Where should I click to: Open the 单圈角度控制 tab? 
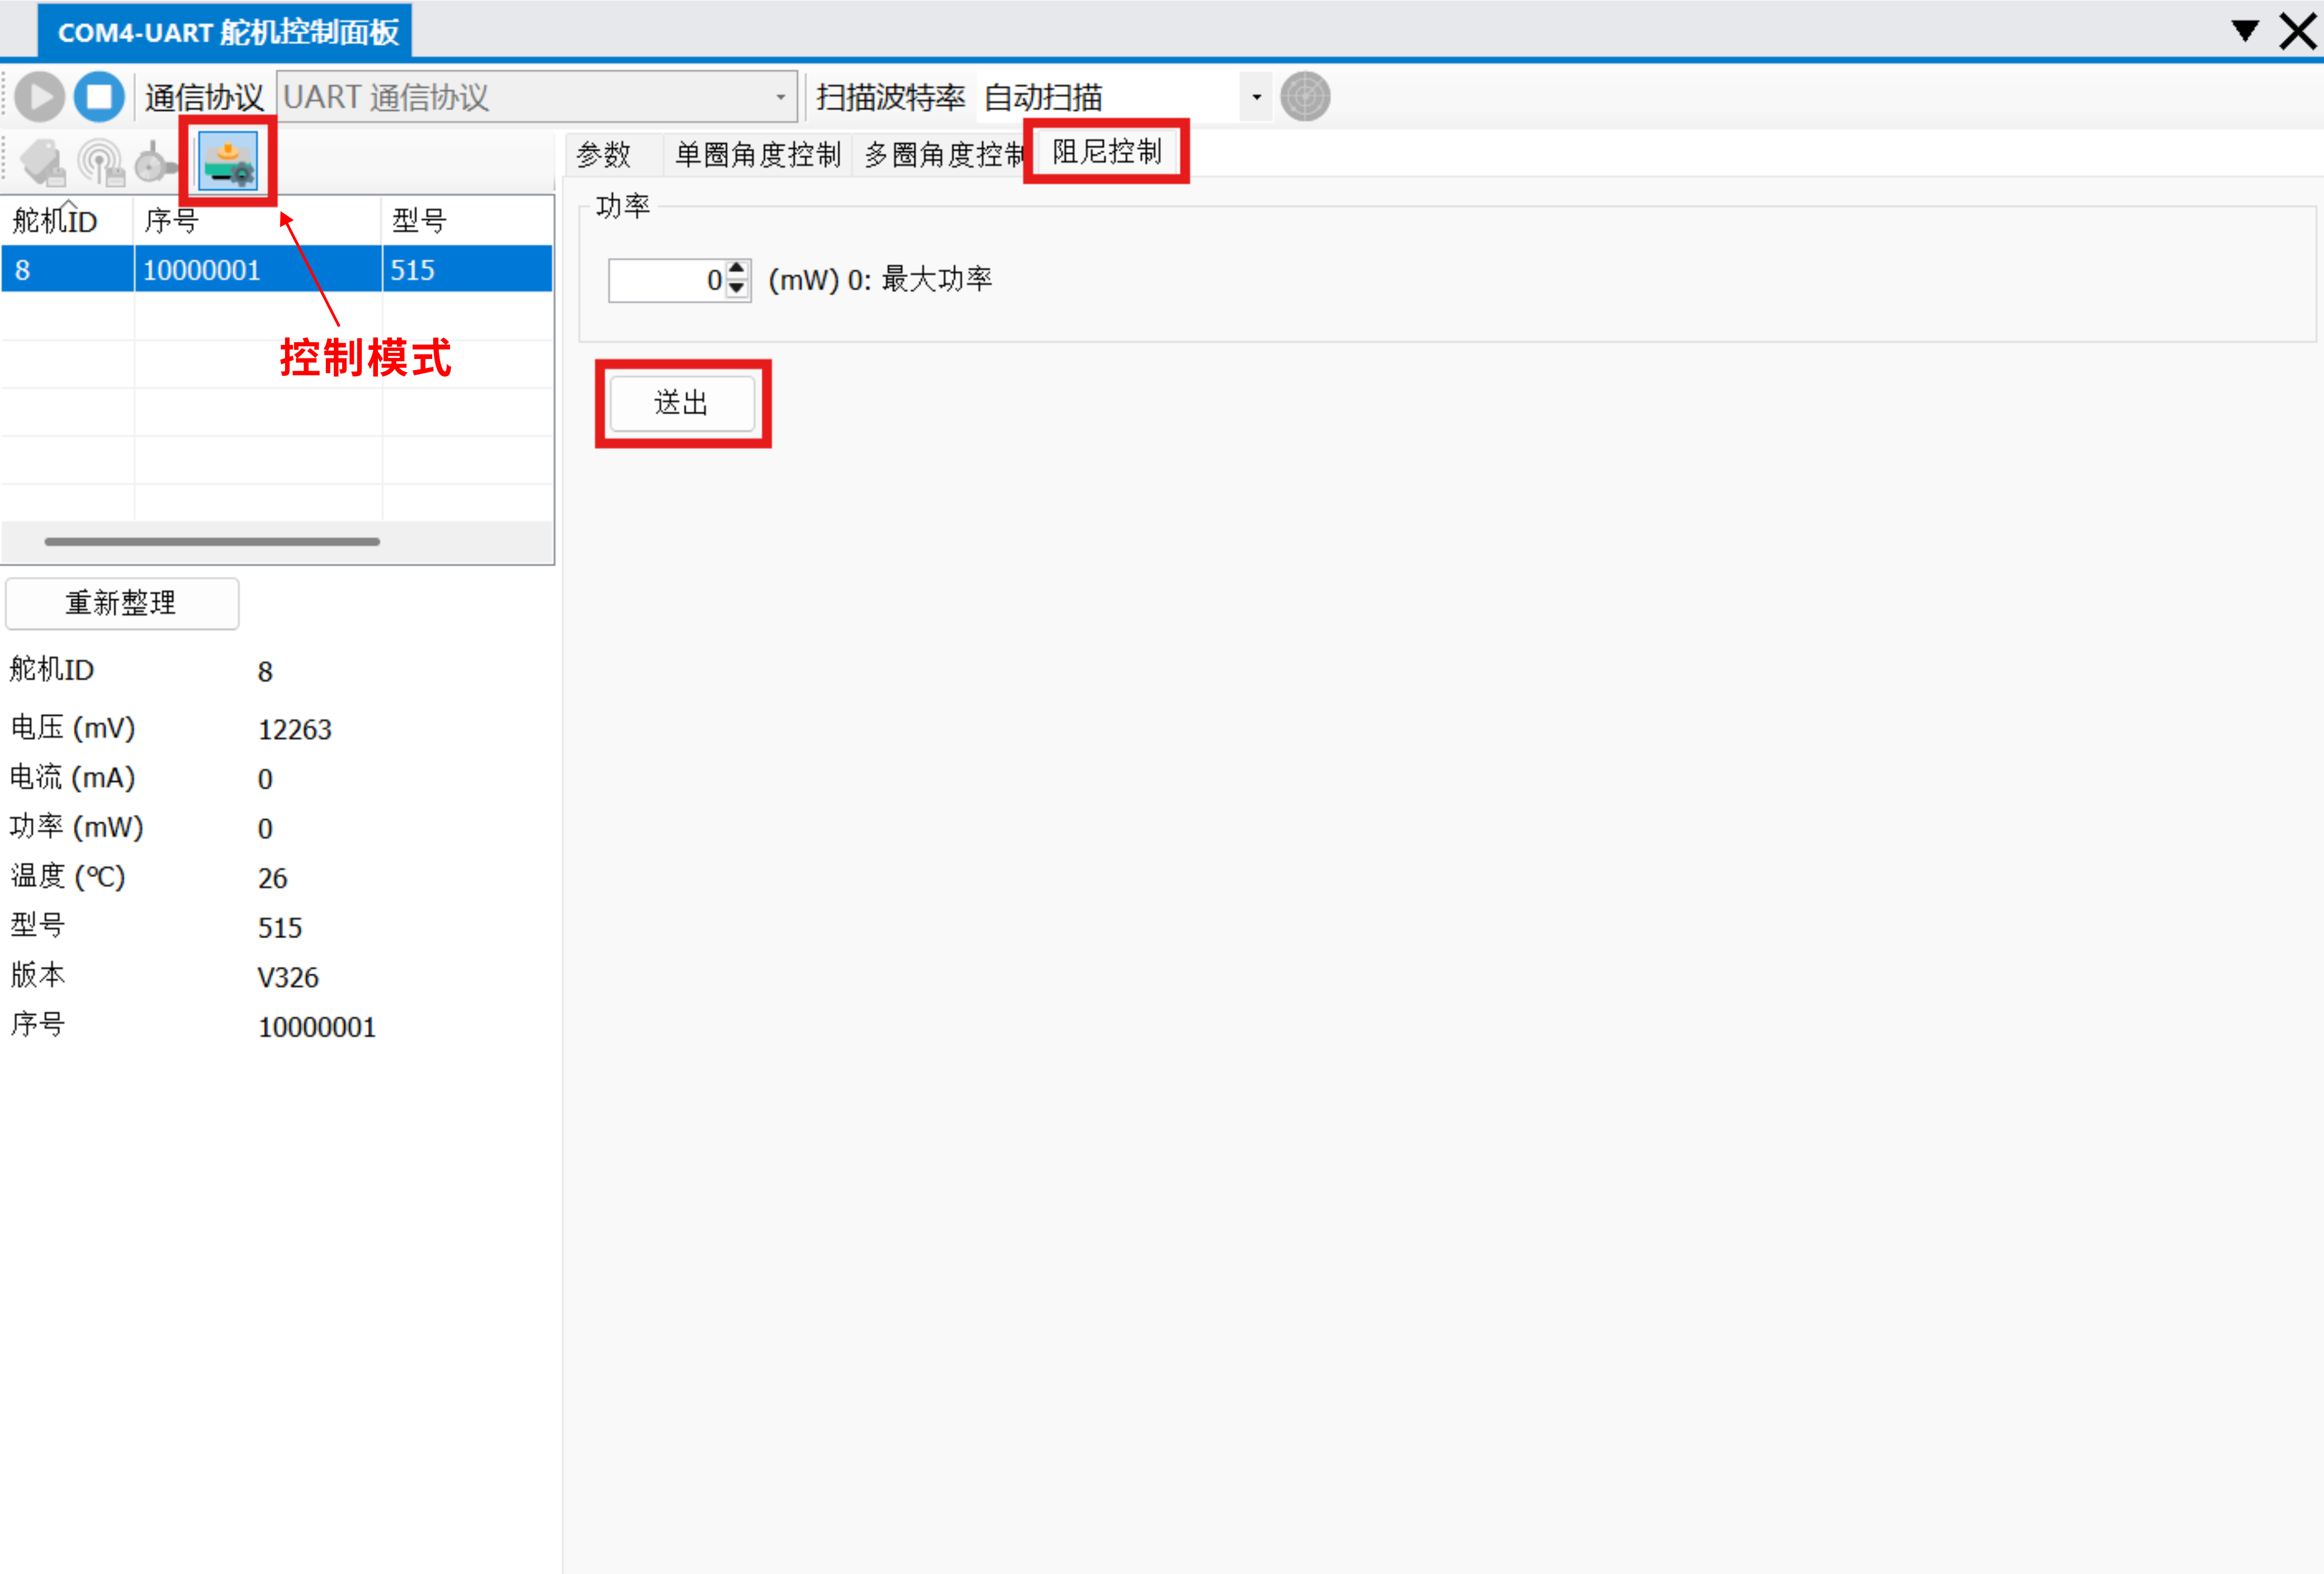point(758,155)
